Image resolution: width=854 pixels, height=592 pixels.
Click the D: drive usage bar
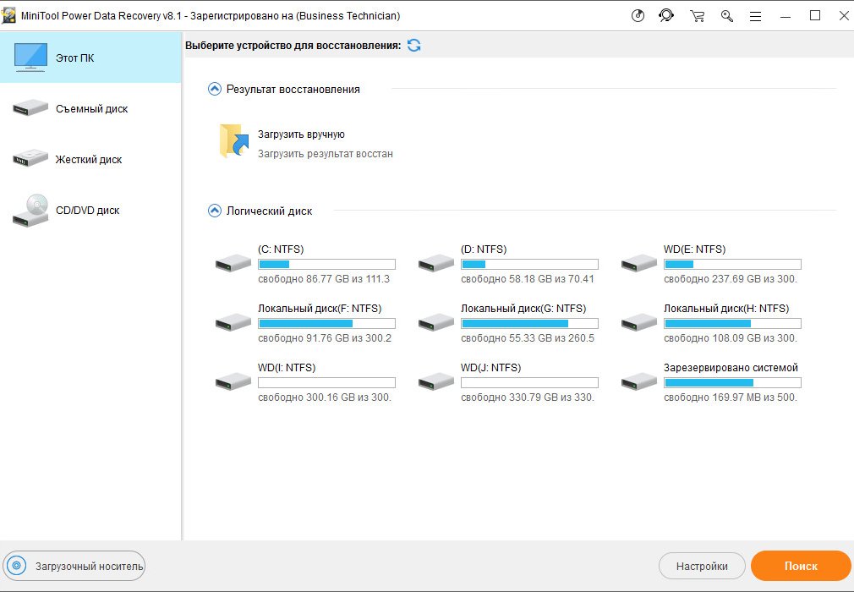tap(529, 264)
